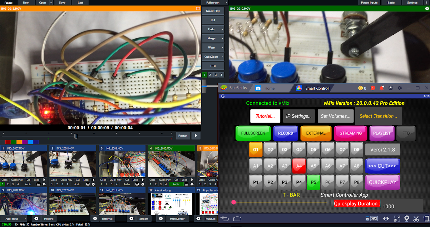This screenshot has height=227, width=430.
Task: Click Pause Inputs button
Action: pyautogui.click(x=369, y=3)
